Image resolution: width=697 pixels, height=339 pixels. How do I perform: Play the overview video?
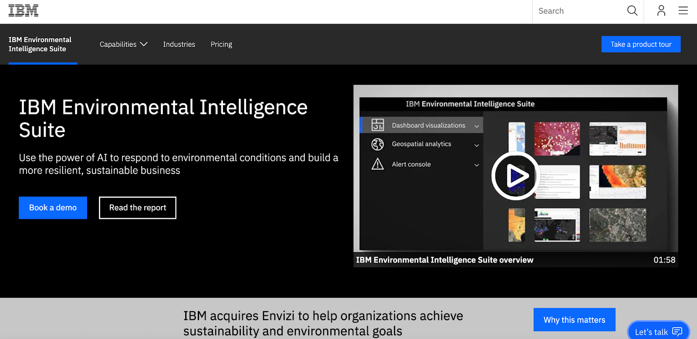click(516, 176)
